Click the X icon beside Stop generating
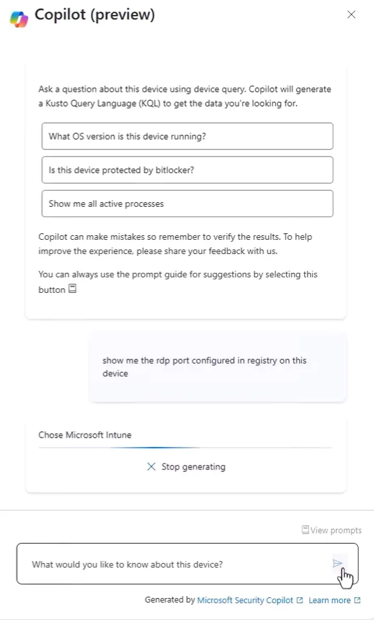The height and width of the screenshot is (620, 374). coord(151,467)
